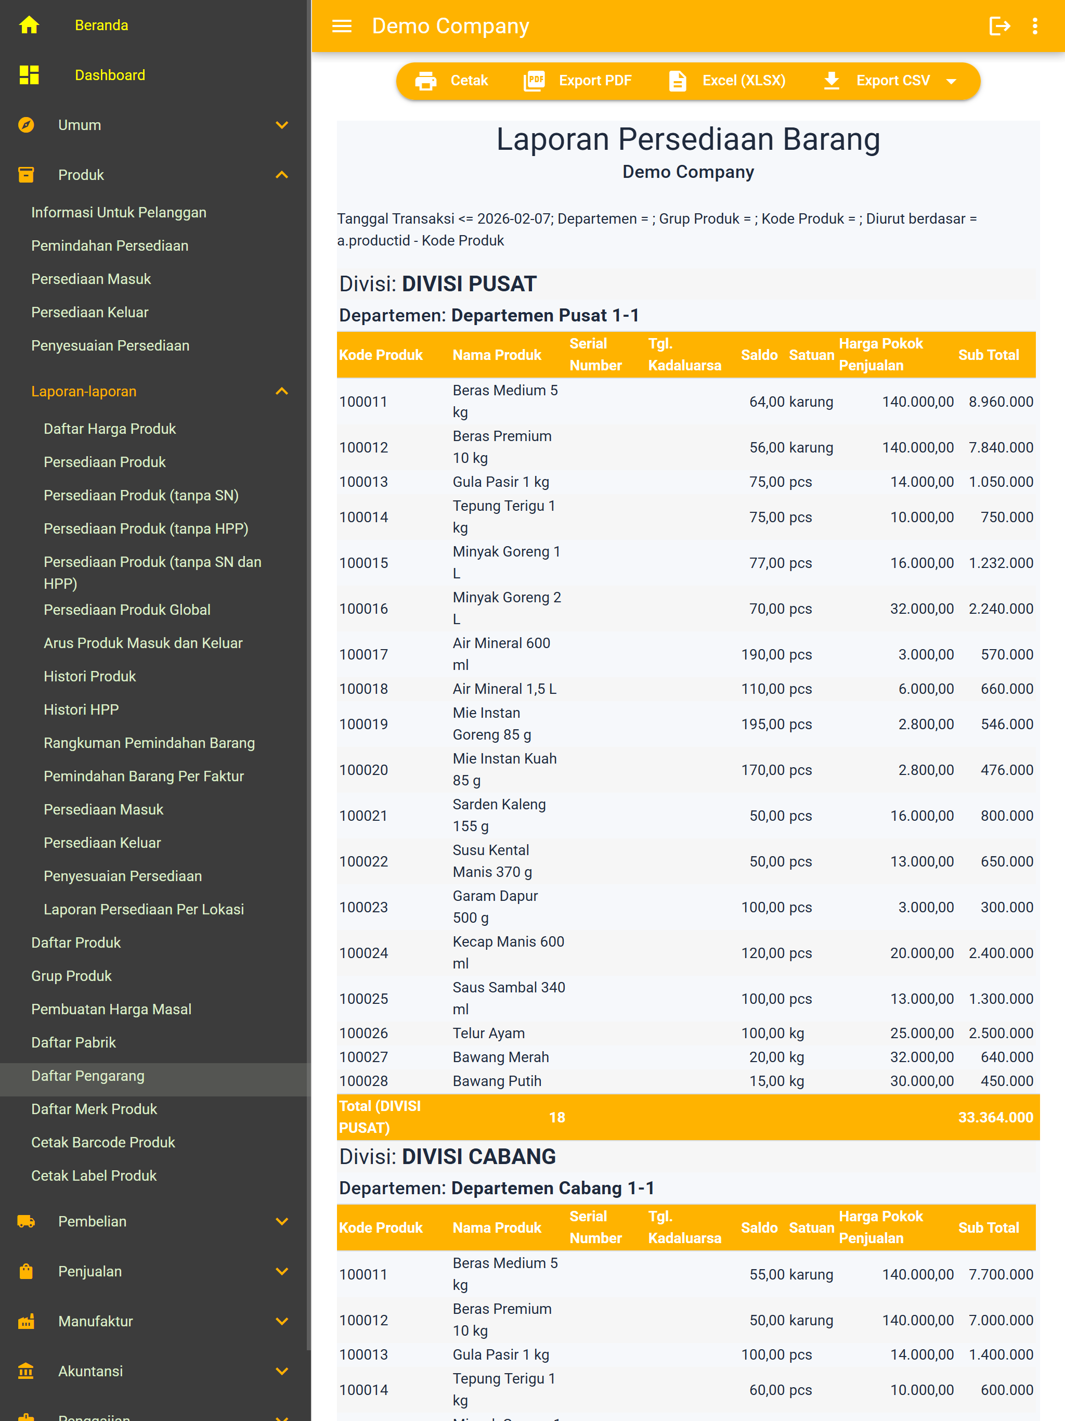Open Persediaan Produk (tanpa HPP) report
Viewport: 1065px width, 1421px height.
146,529
